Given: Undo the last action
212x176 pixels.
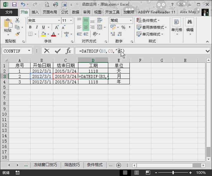Looking at the screenshot, I should (23, 4).
